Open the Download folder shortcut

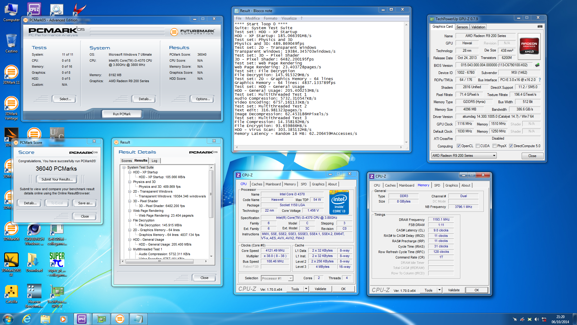point(34,262)
